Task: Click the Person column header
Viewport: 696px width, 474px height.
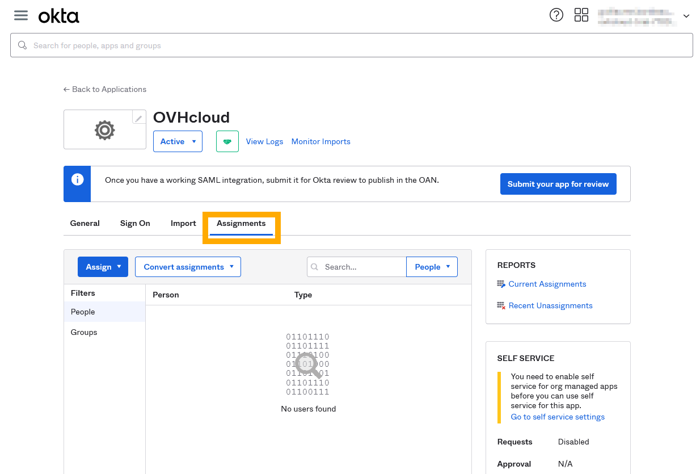Action: 166,295
